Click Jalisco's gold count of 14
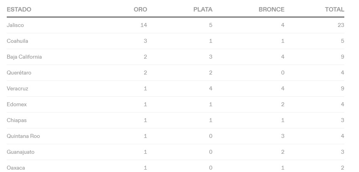 (x=143, y=25)
